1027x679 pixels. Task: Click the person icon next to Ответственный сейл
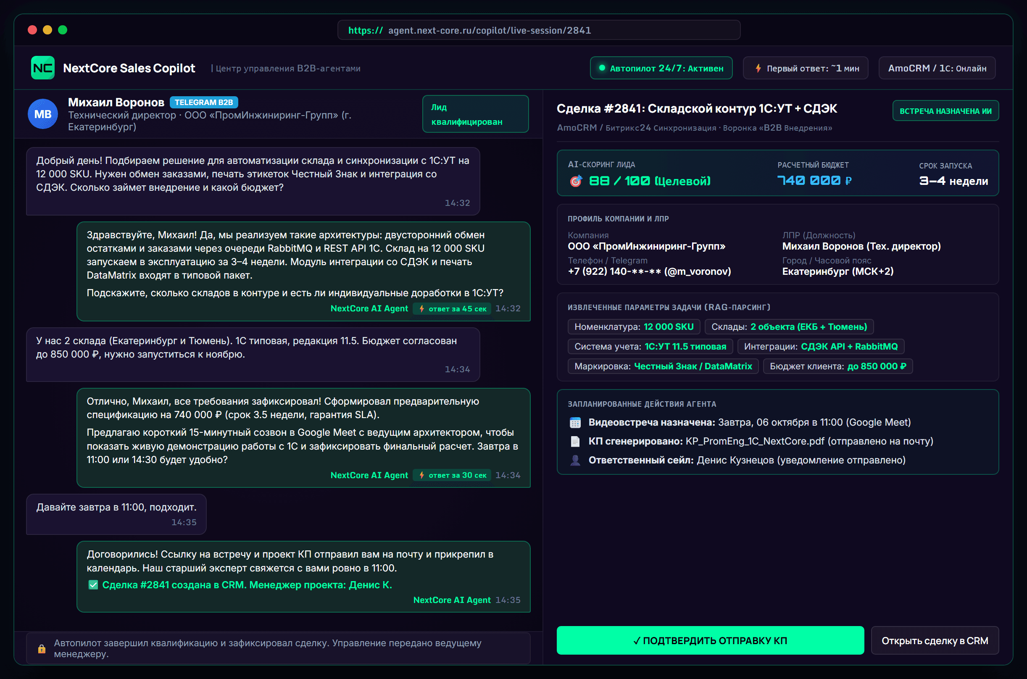[575, 461]
